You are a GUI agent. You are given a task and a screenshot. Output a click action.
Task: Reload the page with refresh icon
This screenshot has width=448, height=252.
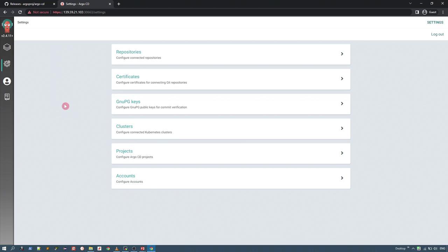[20, 12]
